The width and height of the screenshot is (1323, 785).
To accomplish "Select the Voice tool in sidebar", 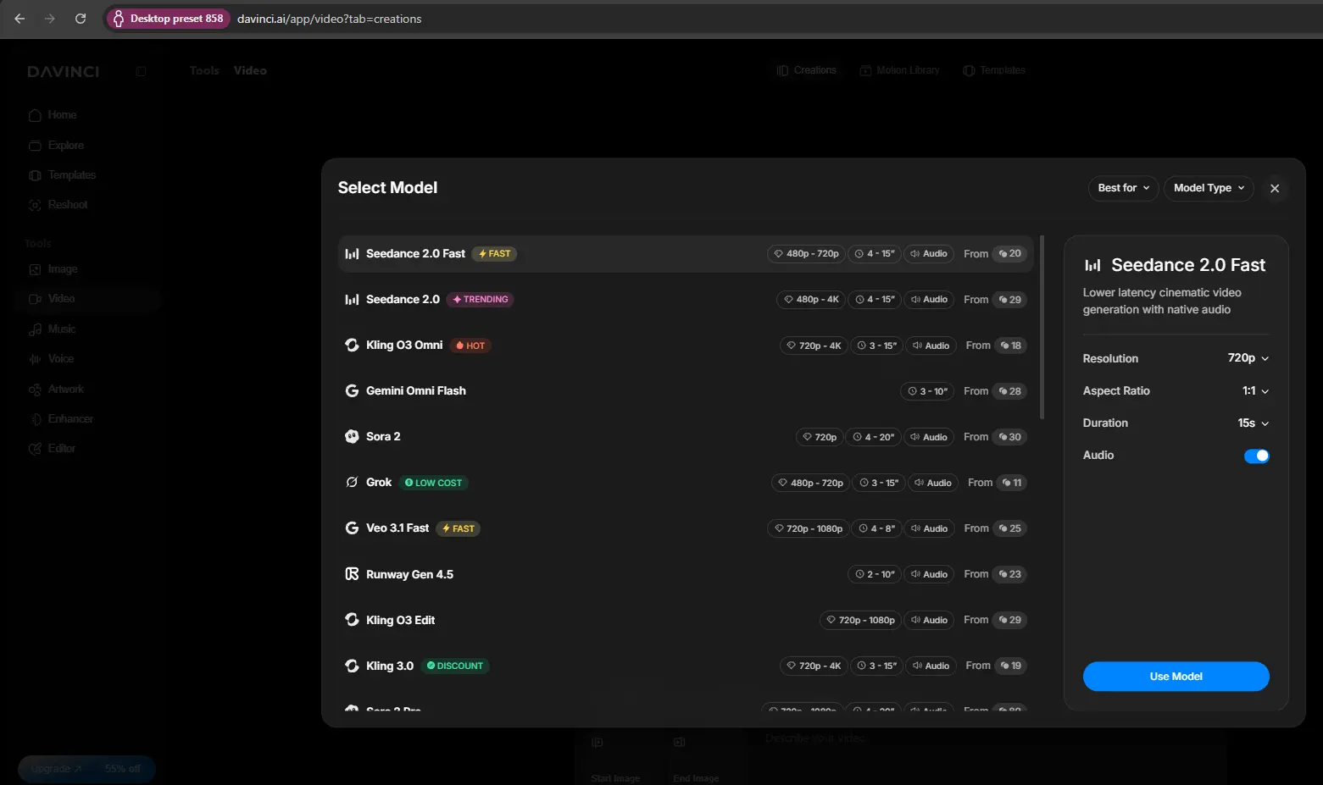I will (x=51, y=359).
